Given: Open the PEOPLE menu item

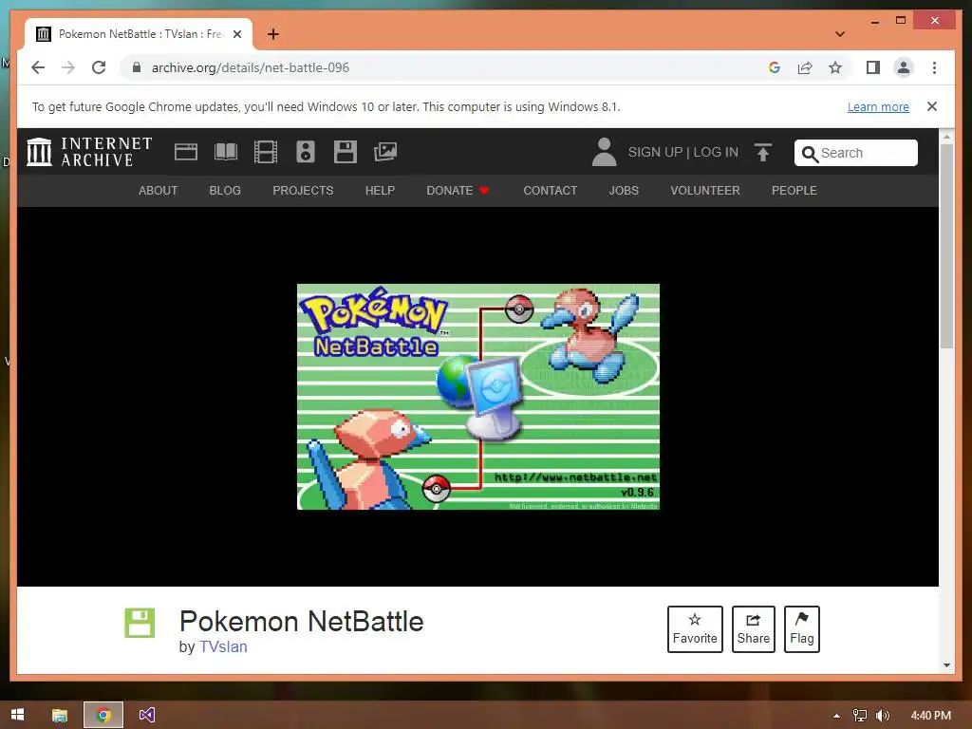Looking at the screenshot, I should 794,190.
